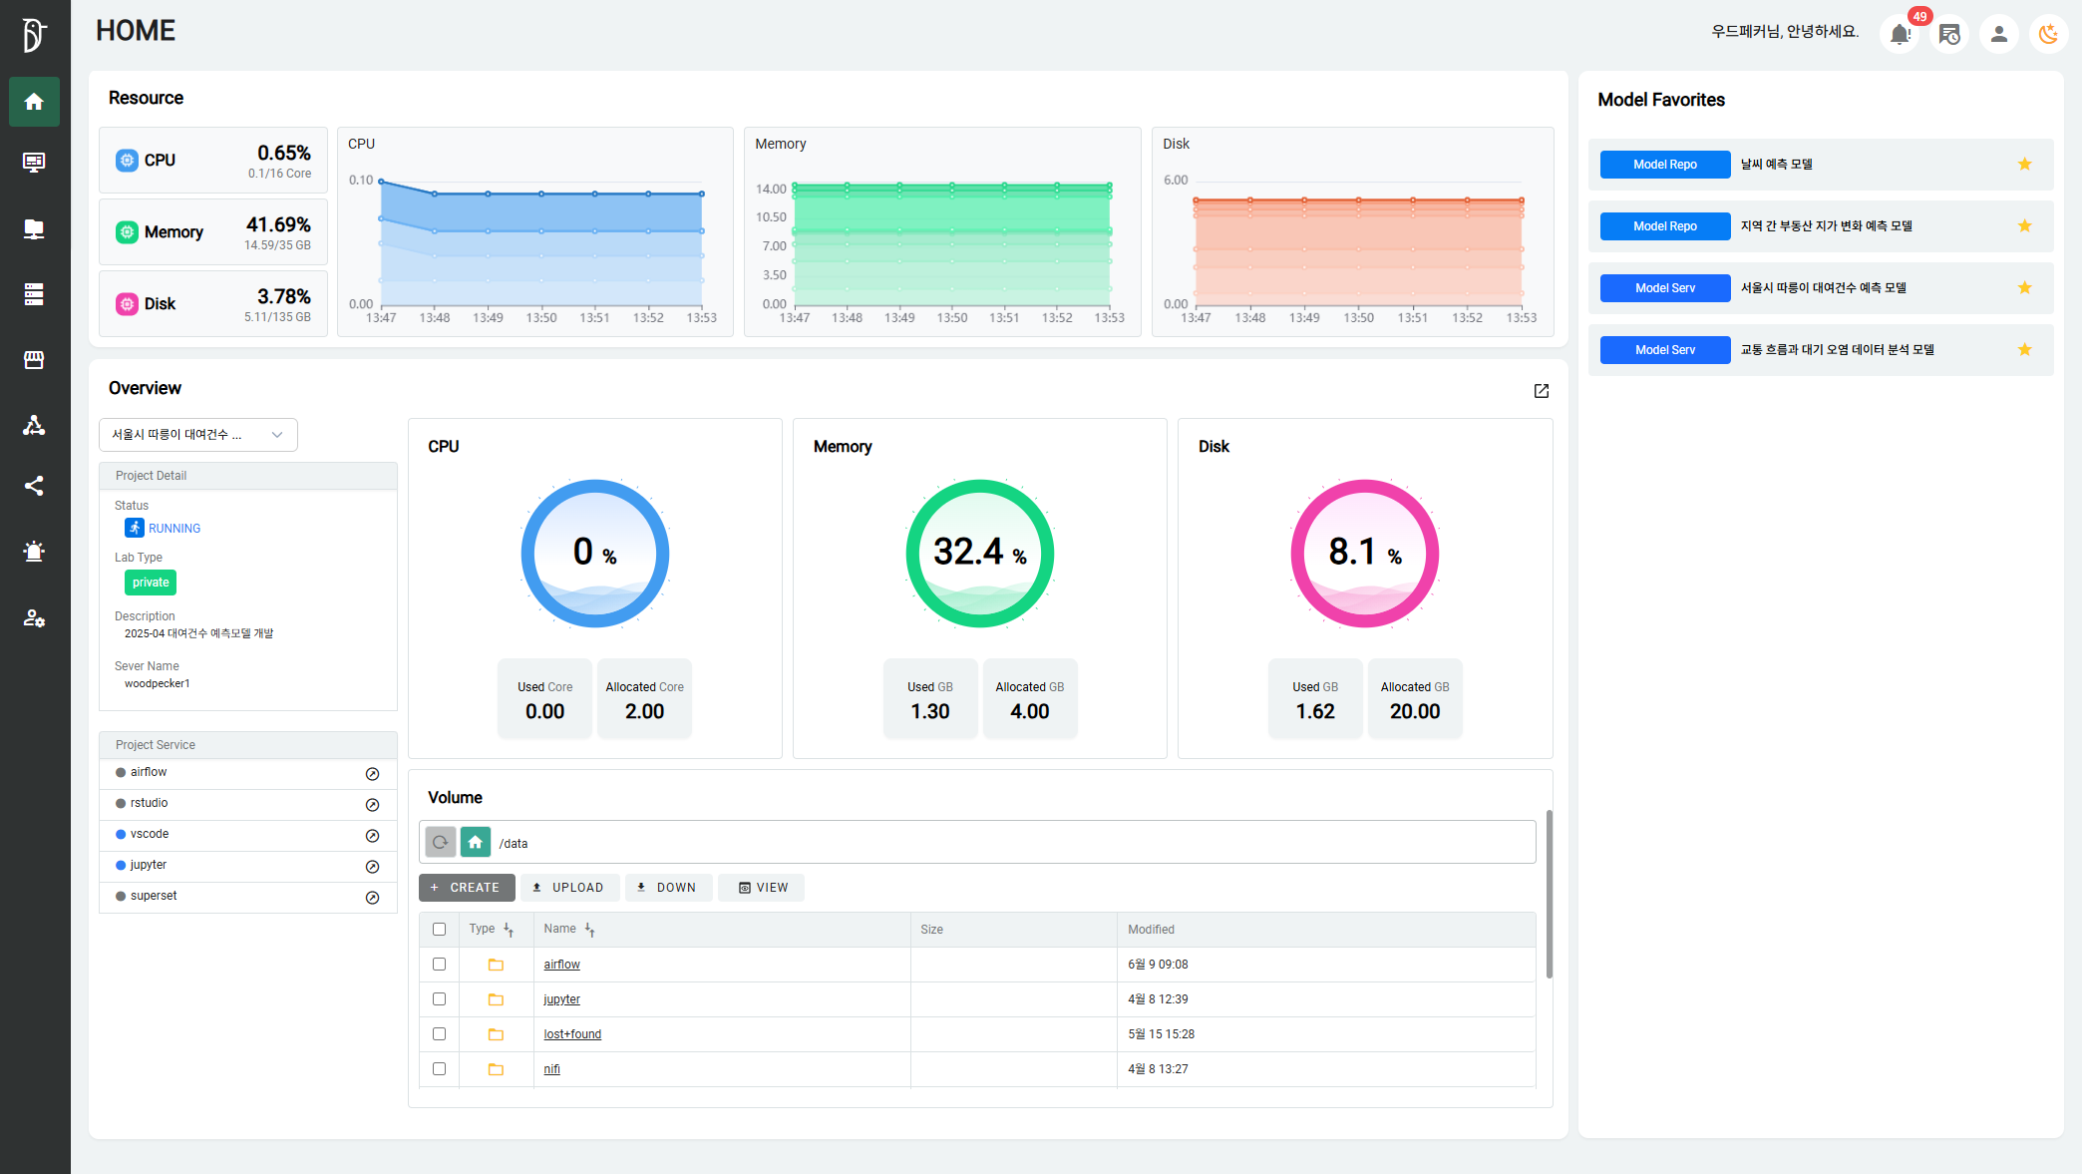Toggle the dark mode moon icon

pos(2048,34)
